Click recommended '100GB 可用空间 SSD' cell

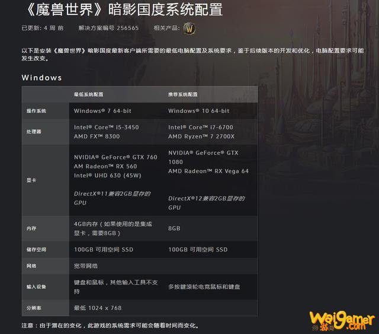point(198,250)
